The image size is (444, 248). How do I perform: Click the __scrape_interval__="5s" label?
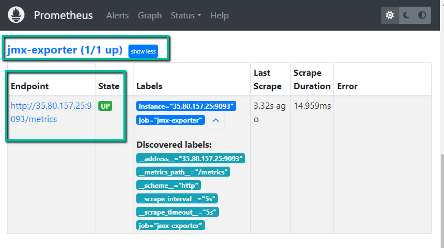coord(177,198)
